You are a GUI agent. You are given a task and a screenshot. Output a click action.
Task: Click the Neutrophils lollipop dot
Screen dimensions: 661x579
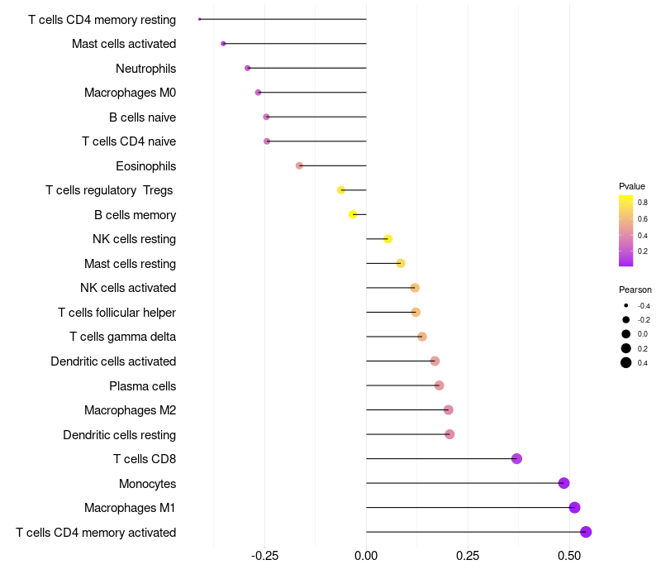click(247, 68)
